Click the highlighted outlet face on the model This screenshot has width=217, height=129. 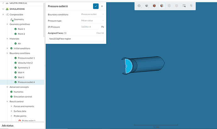pos(129,66)
